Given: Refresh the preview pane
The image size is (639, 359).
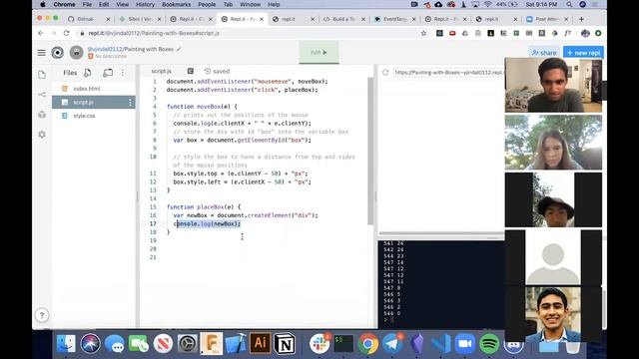Looking at the screenshot, I should (385, 73).
